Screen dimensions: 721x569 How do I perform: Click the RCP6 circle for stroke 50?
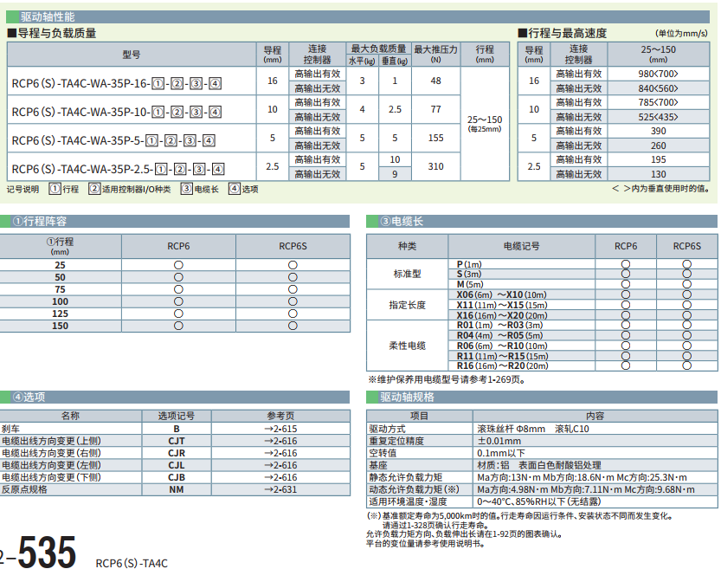click(x=178, y=277)
